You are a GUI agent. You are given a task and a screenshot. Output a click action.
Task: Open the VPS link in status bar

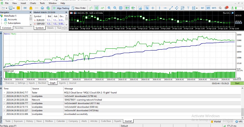(x=239, y=122)
